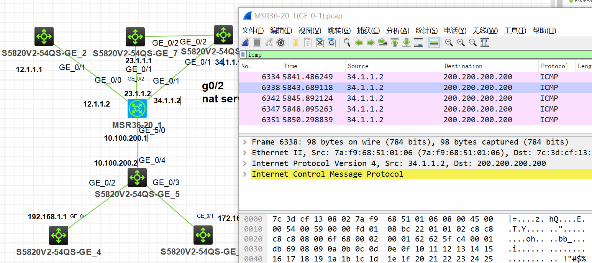The width and height of the screenshot is (592, 263).
Task: Open the 文件(F) menu
Action: (x=253, y=31)
